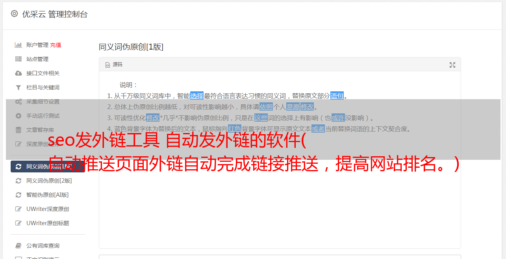This screenshot has width=506, height=259.
Task: Click the server icon beside 站点管理
Action: pos(18,59)
